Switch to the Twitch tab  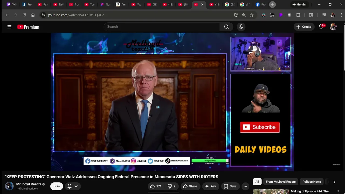tap(12, 5)
